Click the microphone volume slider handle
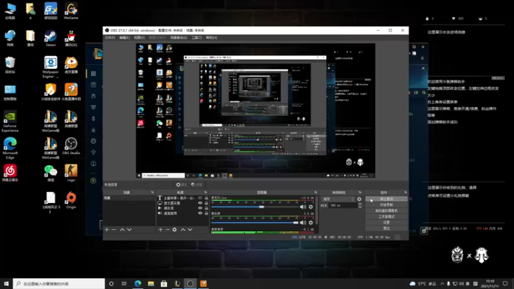Screen dimensions: 514x289 [x=261, y=207]
